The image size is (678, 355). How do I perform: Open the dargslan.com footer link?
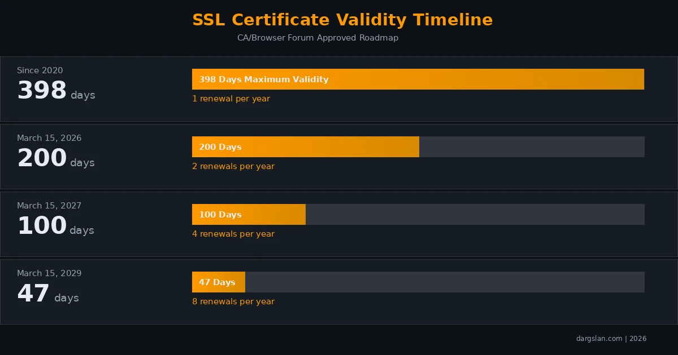point(599,339)
